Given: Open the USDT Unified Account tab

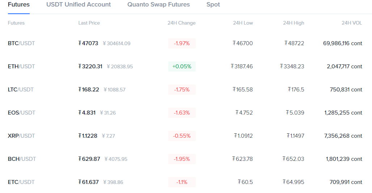Looking at the screenshot, I should pyautogui.click(x=79, y=5).
